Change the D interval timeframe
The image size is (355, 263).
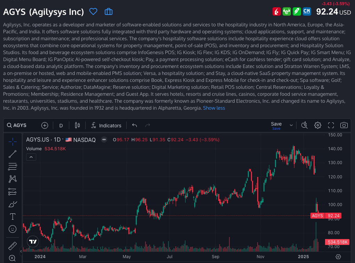pyautogui.click(x=61, y=125)
